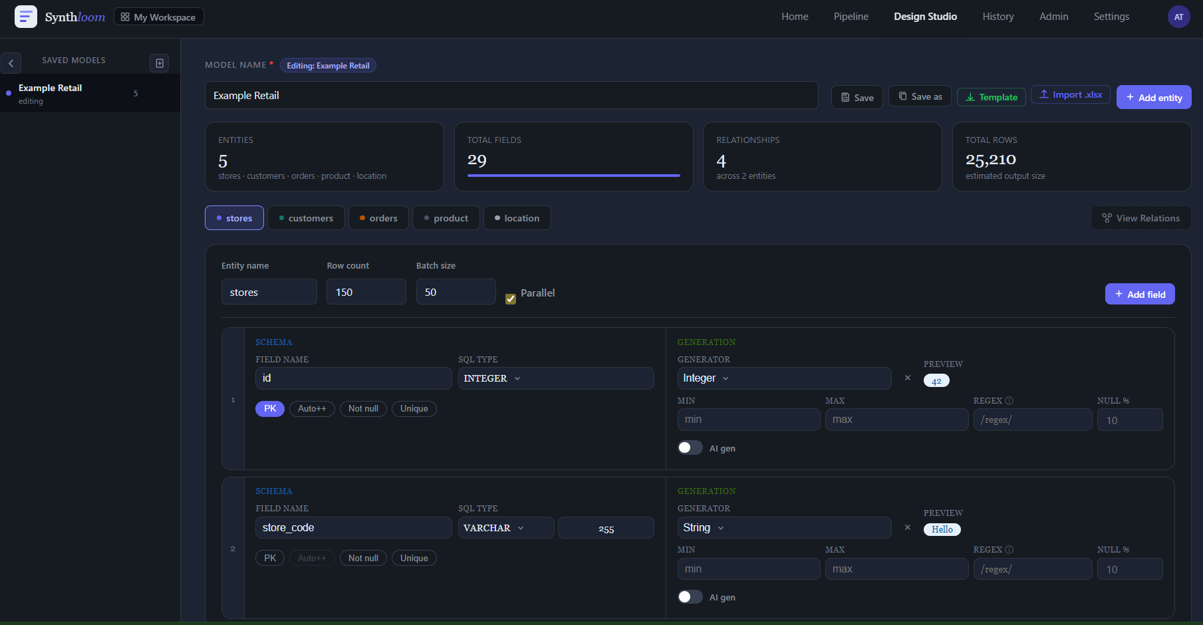The width and height of the screenshot is (1203, 625).
Task: Switch to the orders entity tab
Action: coord(378,218)
